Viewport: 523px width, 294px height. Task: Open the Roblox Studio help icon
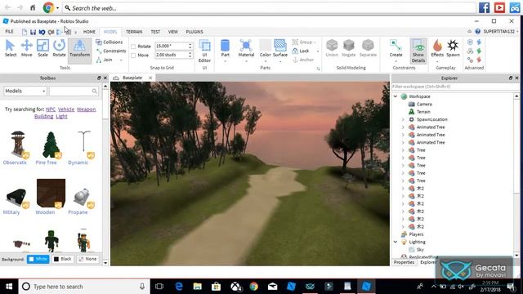click(x=477, y=31)
